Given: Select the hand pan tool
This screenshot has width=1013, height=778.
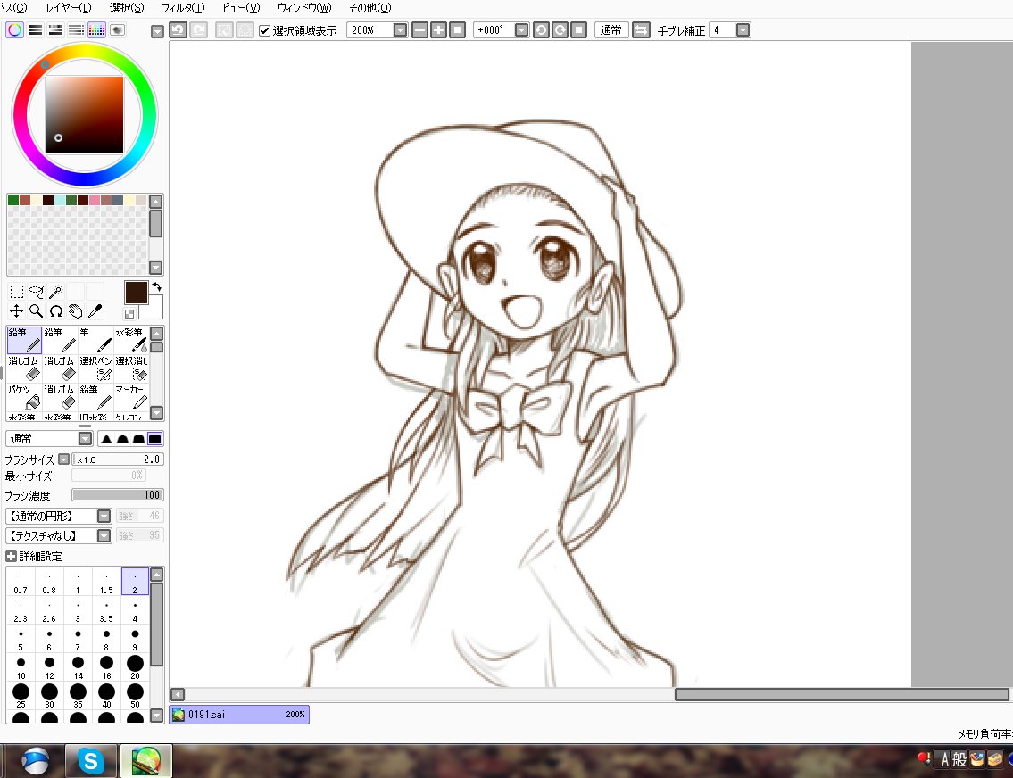Looking at the screenshot, I should pos(76,311).
